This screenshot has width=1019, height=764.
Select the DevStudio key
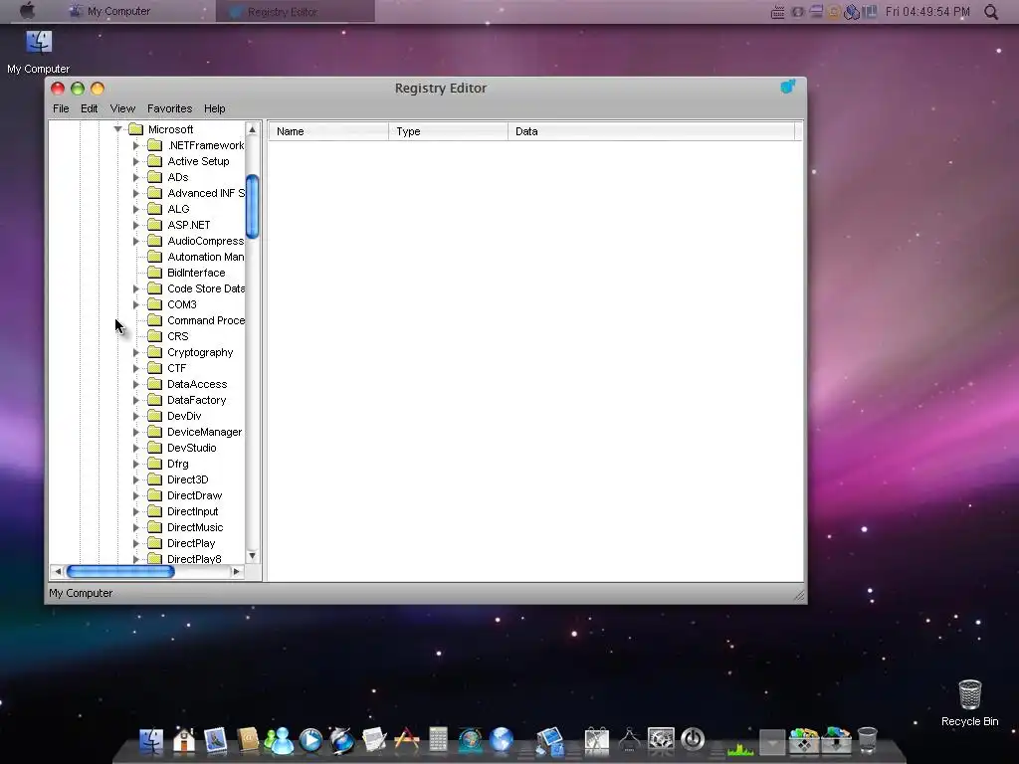click(192, 448)
